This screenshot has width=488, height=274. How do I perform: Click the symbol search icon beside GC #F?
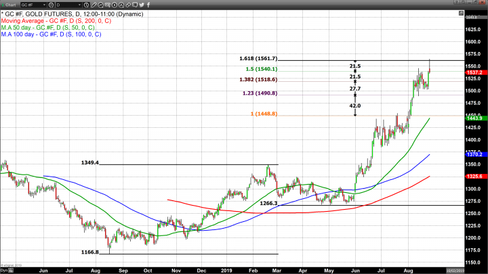51,5
